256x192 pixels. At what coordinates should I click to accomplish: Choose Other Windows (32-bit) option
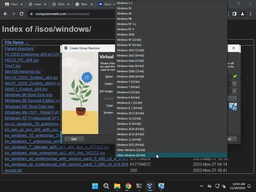[171, 150]
